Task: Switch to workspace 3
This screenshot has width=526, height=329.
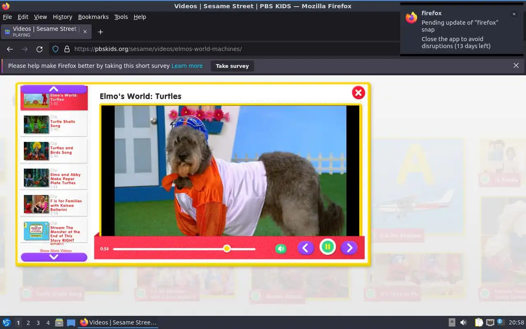Action: point(38,323)
